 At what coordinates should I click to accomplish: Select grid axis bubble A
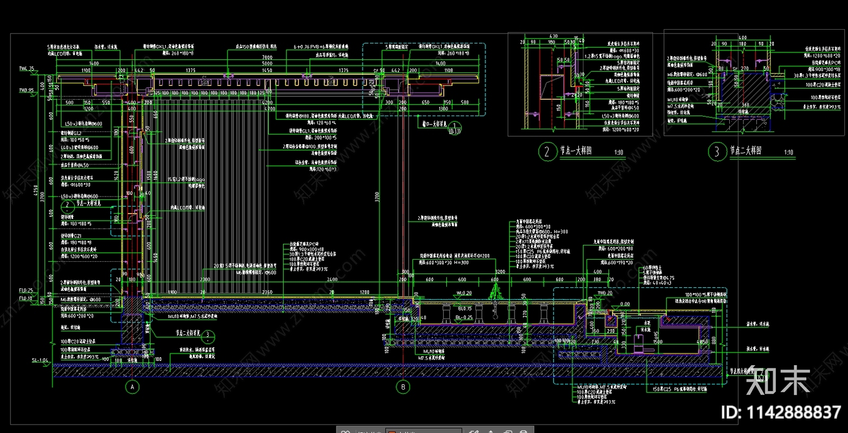[132, 387]
